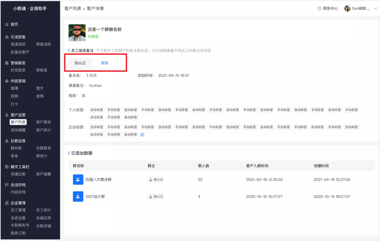Go to 客户群发 page

click(44, 122)
